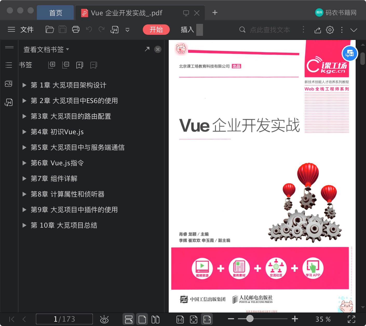Image resolution: width=366 pixels, height=326 pixels.
Task: Collapse the left sidebar handle
Action: pyautogui.click(x=9, y=47)
